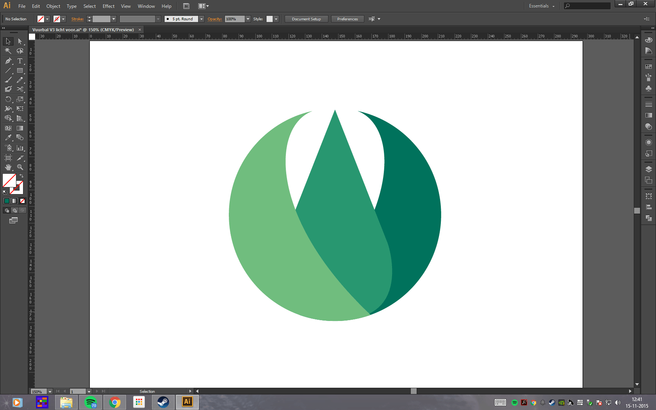Click the Document Setup button
The width and height of the screenshot is (656, 410).
coord(306,19)
